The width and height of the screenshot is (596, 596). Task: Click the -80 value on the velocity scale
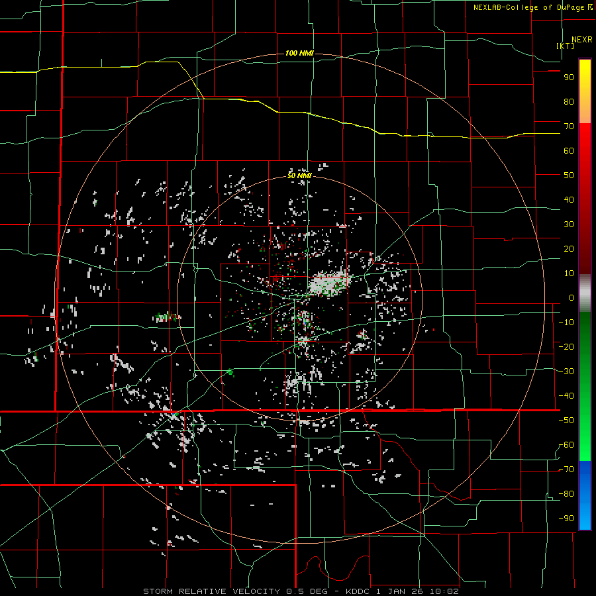(x=566, y=494)
